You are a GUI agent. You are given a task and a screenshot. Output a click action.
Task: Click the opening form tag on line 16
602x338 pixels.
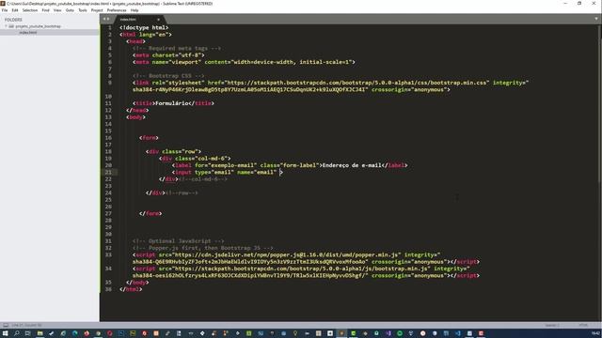149,138
